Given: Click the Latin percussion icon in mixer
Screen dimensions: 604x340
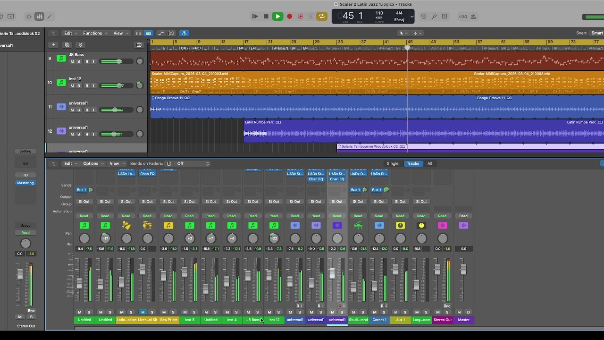Looking at the screenshot, I should (126, 226).
